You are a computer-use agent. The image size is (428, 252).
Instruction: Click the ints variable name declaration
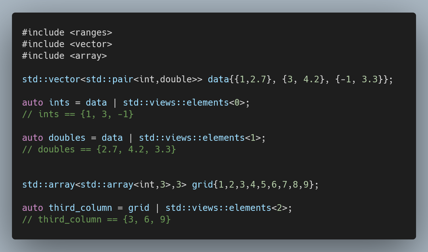pyautogui.click(x=59, y=102)
